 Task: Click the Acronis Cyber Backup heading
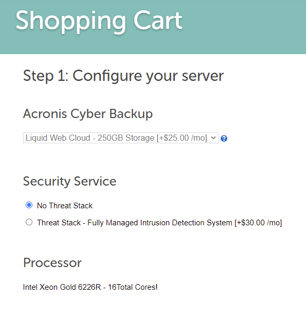point(88,114)
